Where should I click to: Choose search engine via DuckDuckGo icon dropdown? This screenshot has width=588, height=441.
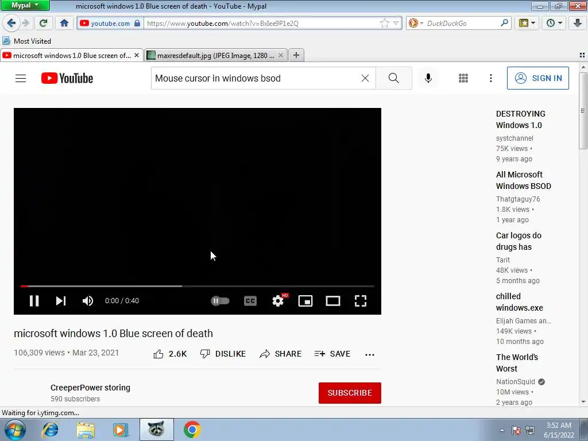[416, 23]
